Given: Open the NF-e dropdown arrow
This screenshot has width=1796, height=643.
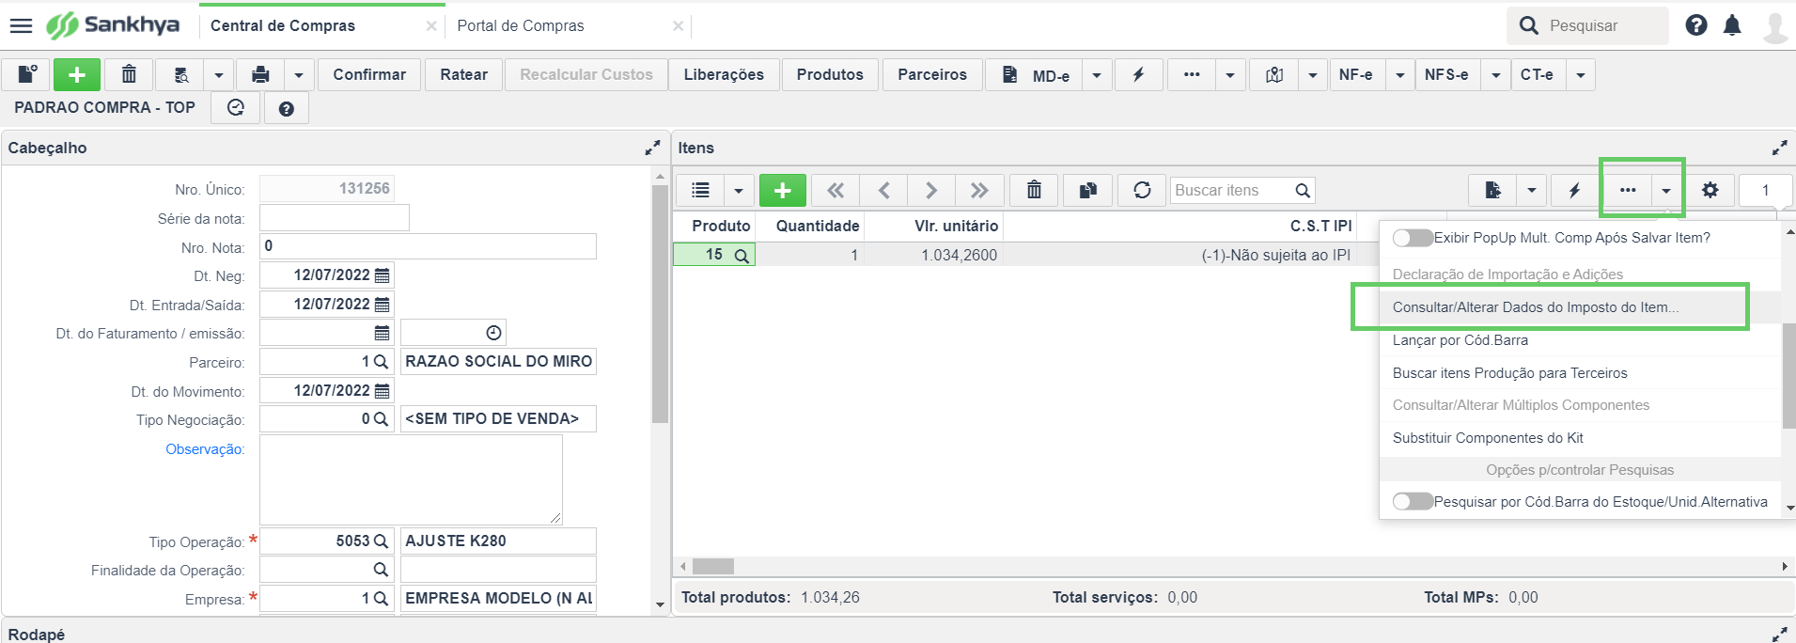Looking at the screenshot, I should tap(1399, 74).
